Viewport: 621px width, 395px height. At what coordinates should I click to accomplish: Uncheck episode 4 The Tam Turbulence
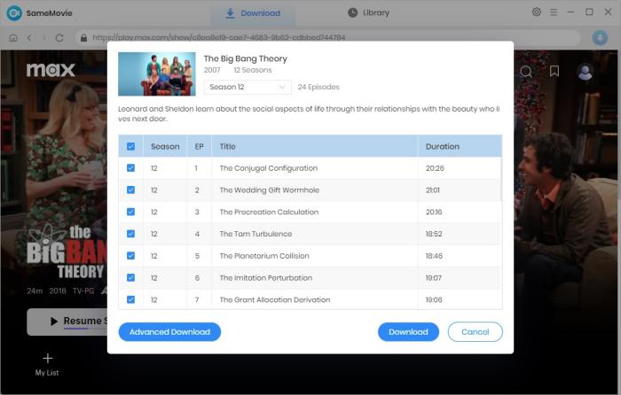131,234
